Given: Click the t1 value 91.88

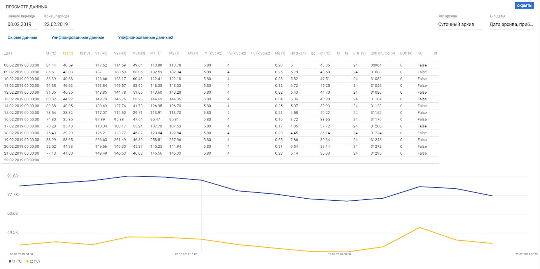Looking at the screenshot, I should coord(51,86).
